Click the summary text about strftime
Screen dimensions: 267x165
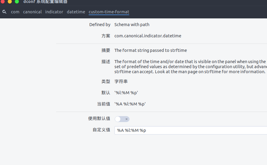[x=150, y=50]
